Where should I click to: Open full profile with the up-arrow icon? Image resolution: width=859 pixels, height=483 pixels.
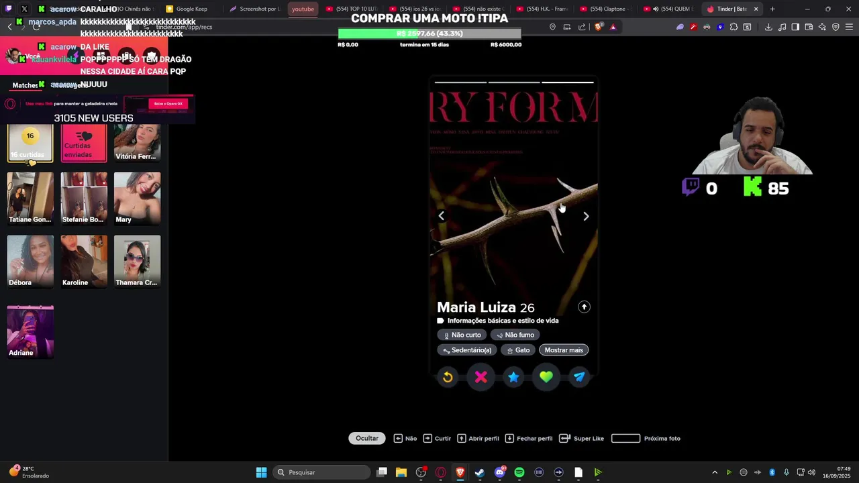click(x=584, y=307)
